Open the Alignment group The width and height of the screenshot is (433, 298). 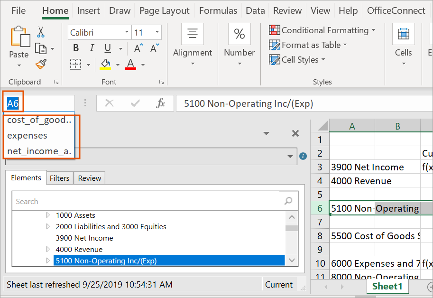193,45
